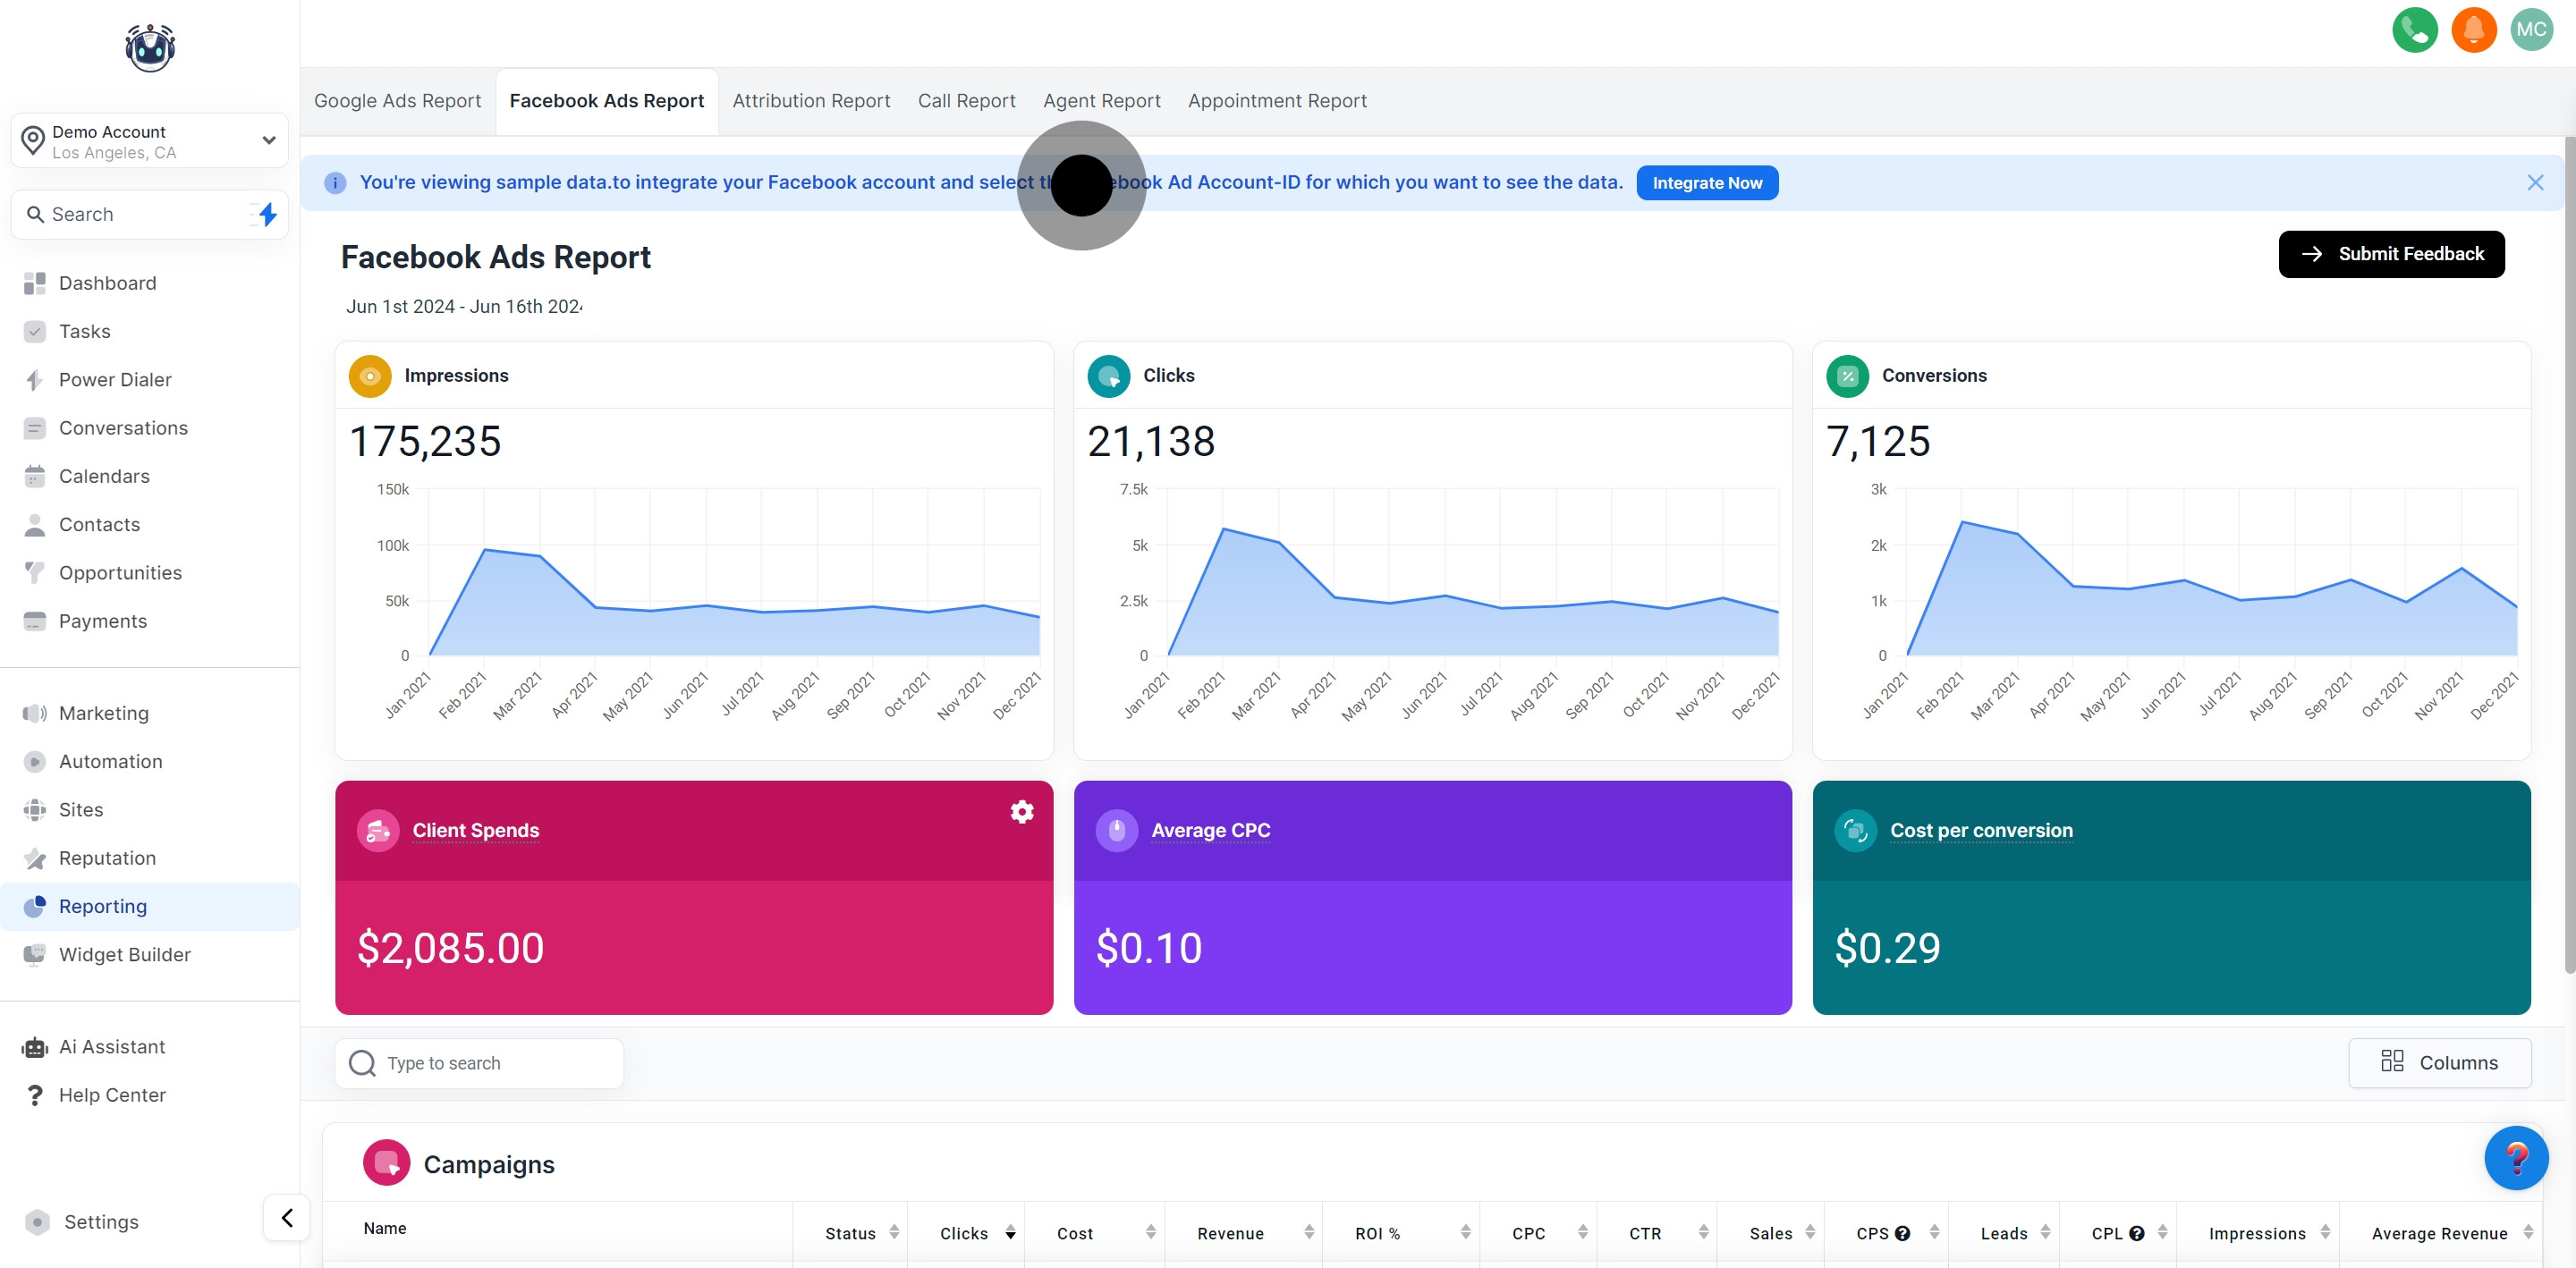The height and width of the screenshot is (1268, 2576).
Task: Open the Google Ads Report tab
Action: coord(397,100)
